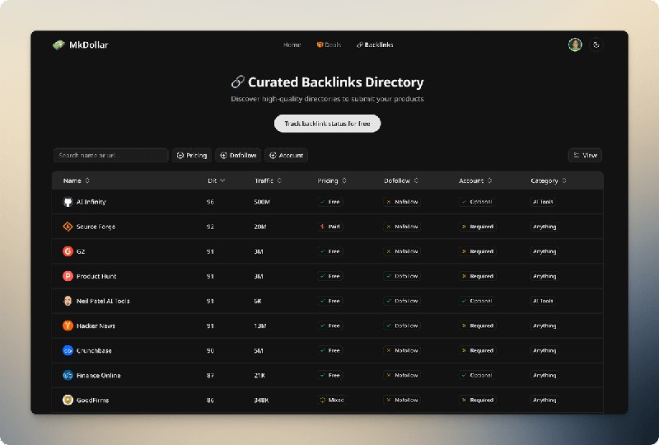Screen dimensions: 659x445
Task: Open the user profile avatar
Action: point(575,44)
